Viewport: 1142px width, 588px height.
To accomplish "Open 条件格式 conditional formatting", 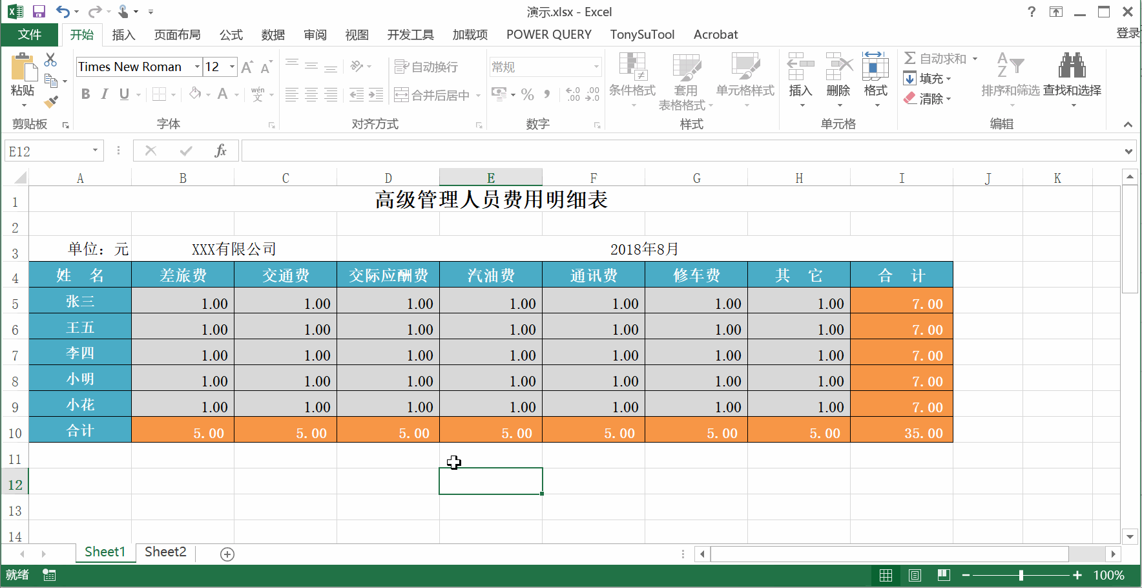I will [x=632, y=78].
